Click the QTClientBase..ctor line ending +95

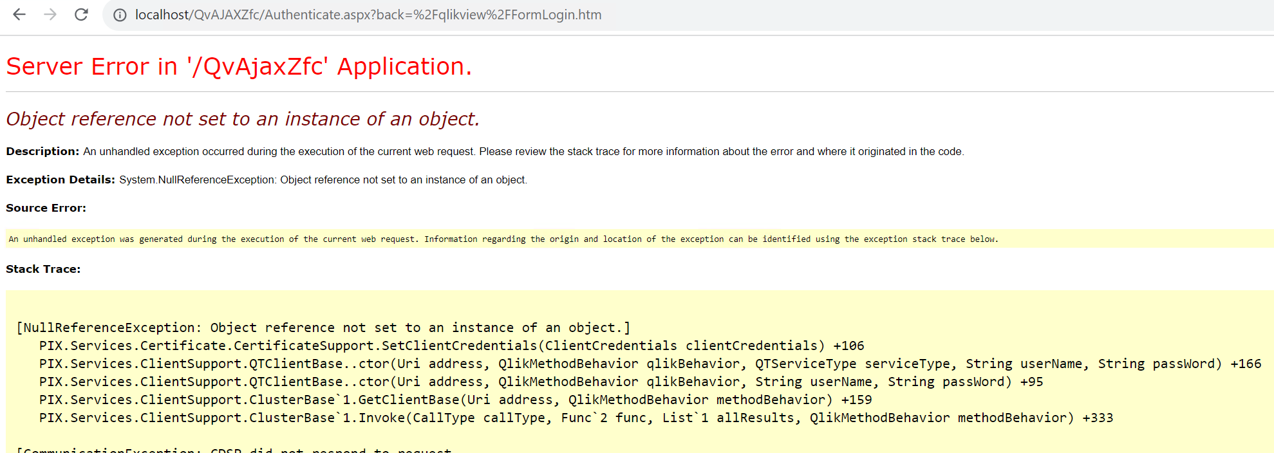point(541,382)
